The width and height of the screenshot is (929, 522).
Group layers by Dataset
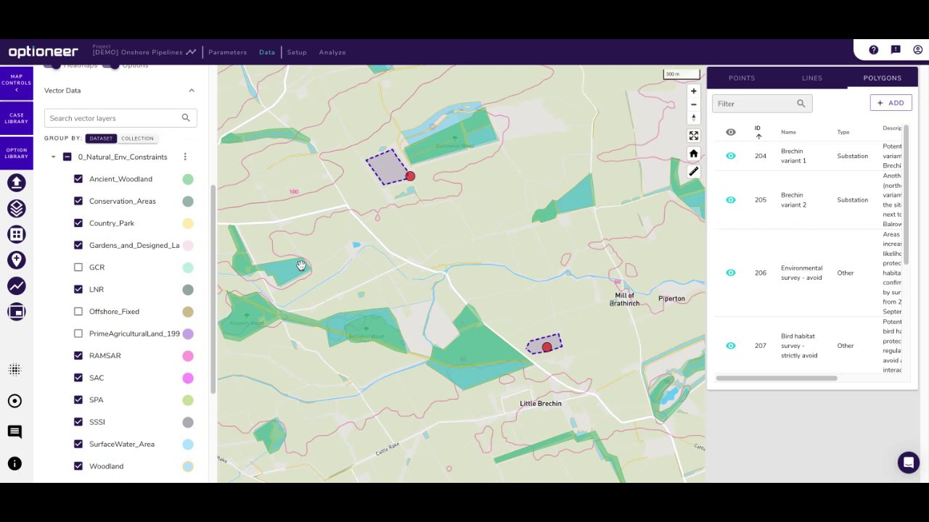[x=101, y=138]
